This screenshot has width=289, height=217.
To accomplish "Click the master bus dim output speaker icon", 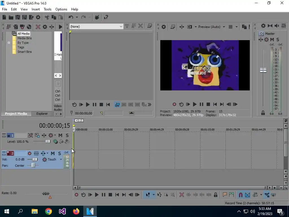I will (277, 26).
